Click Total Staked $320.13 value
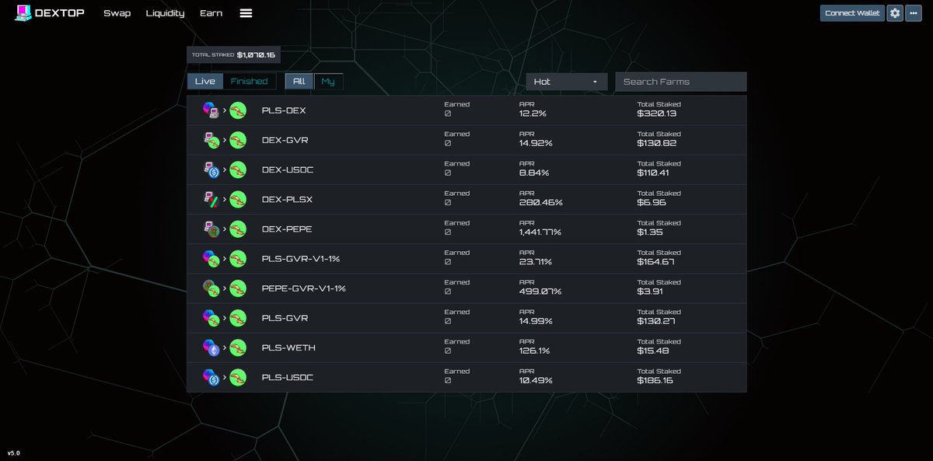Viewport: 933px width, 461px height. 655,115
